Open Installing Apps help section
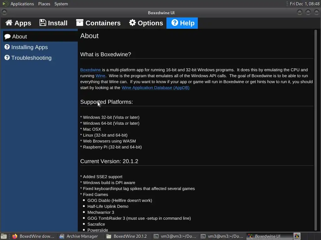This screenshot has width=321, height=240. (x=40, y=47)
